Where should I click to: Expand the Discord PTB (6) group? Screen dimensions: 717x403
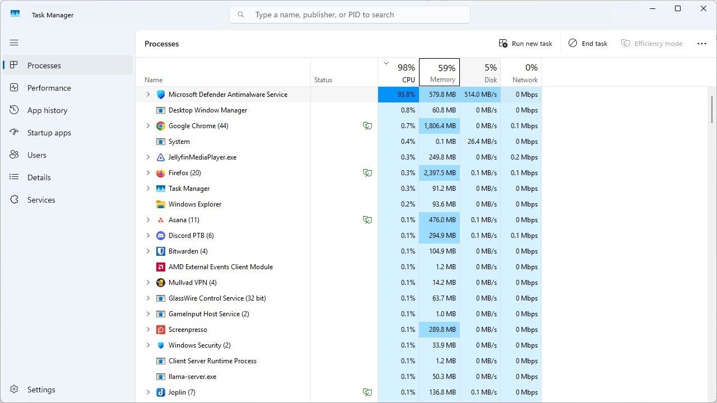(148, 236)
